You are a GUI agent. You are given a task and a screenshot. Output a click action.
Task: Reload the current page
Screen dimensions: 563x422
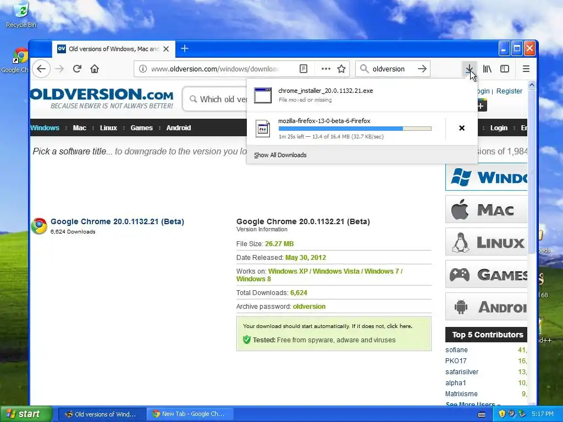pyautogui.click(x=77, y=69)
